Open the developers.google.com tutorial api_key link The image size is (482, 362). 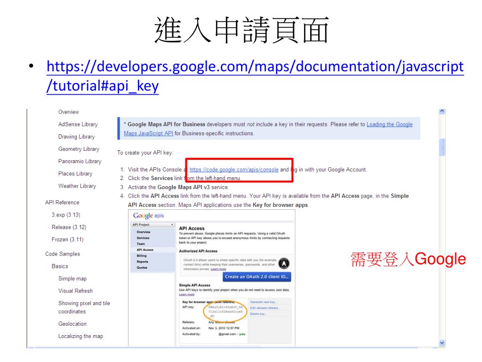(x=255, y=76)
